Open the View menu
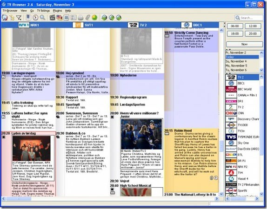Viewport: 267px width, 209px height. 24,11
